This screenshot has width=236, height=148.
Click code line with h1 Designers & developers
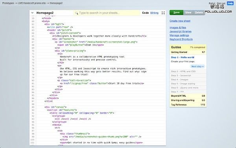coord(99,36)
